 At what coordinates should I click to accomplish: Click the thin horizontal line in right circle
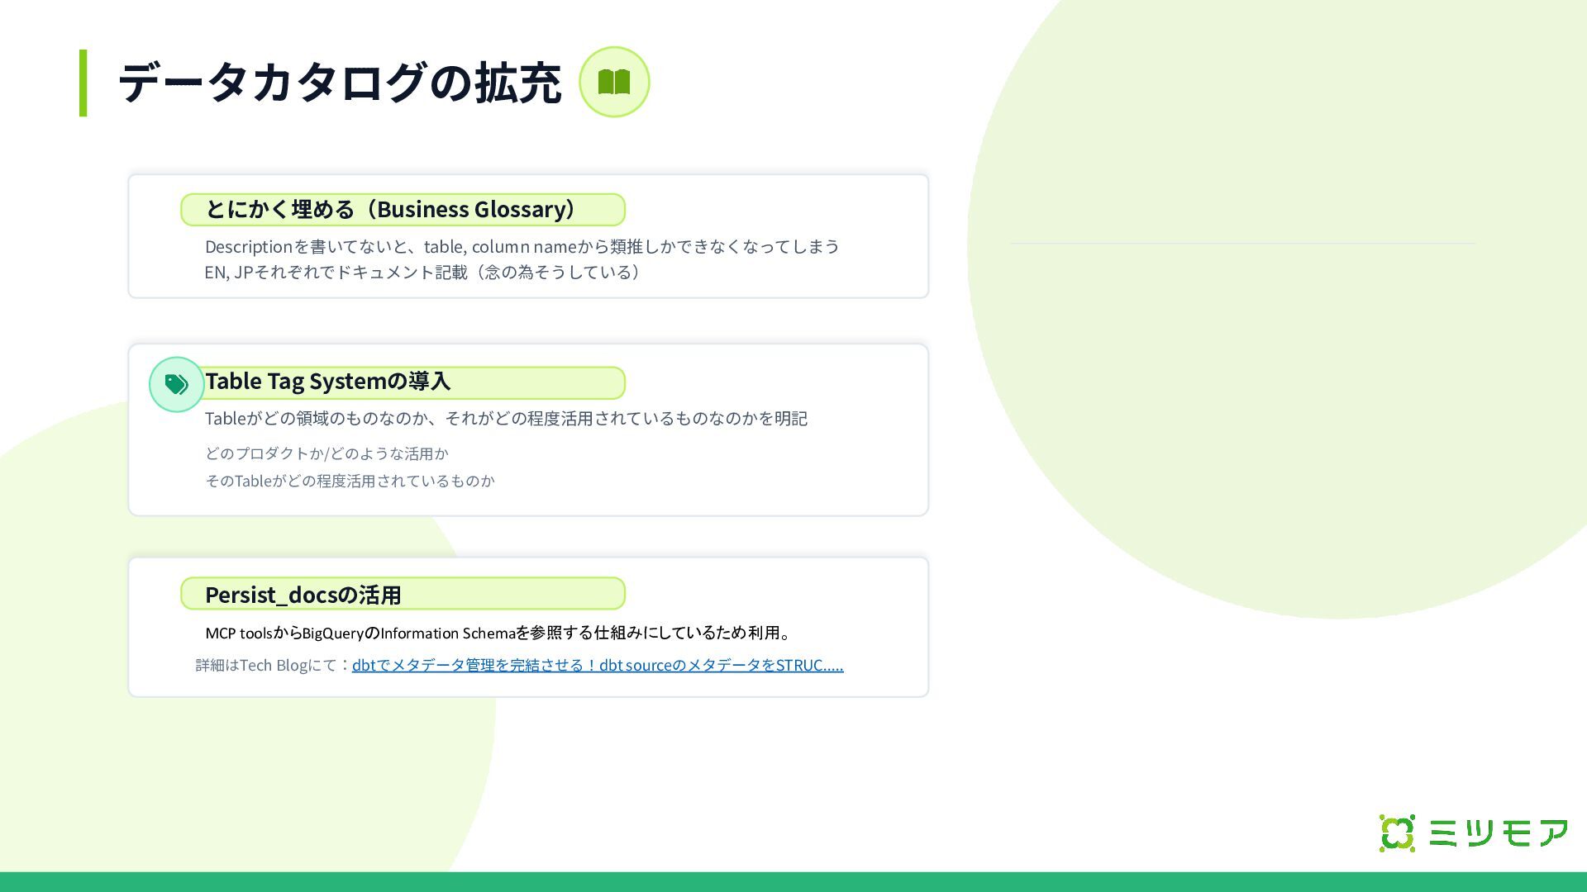pyautogui.click(x=1242, y=243)
